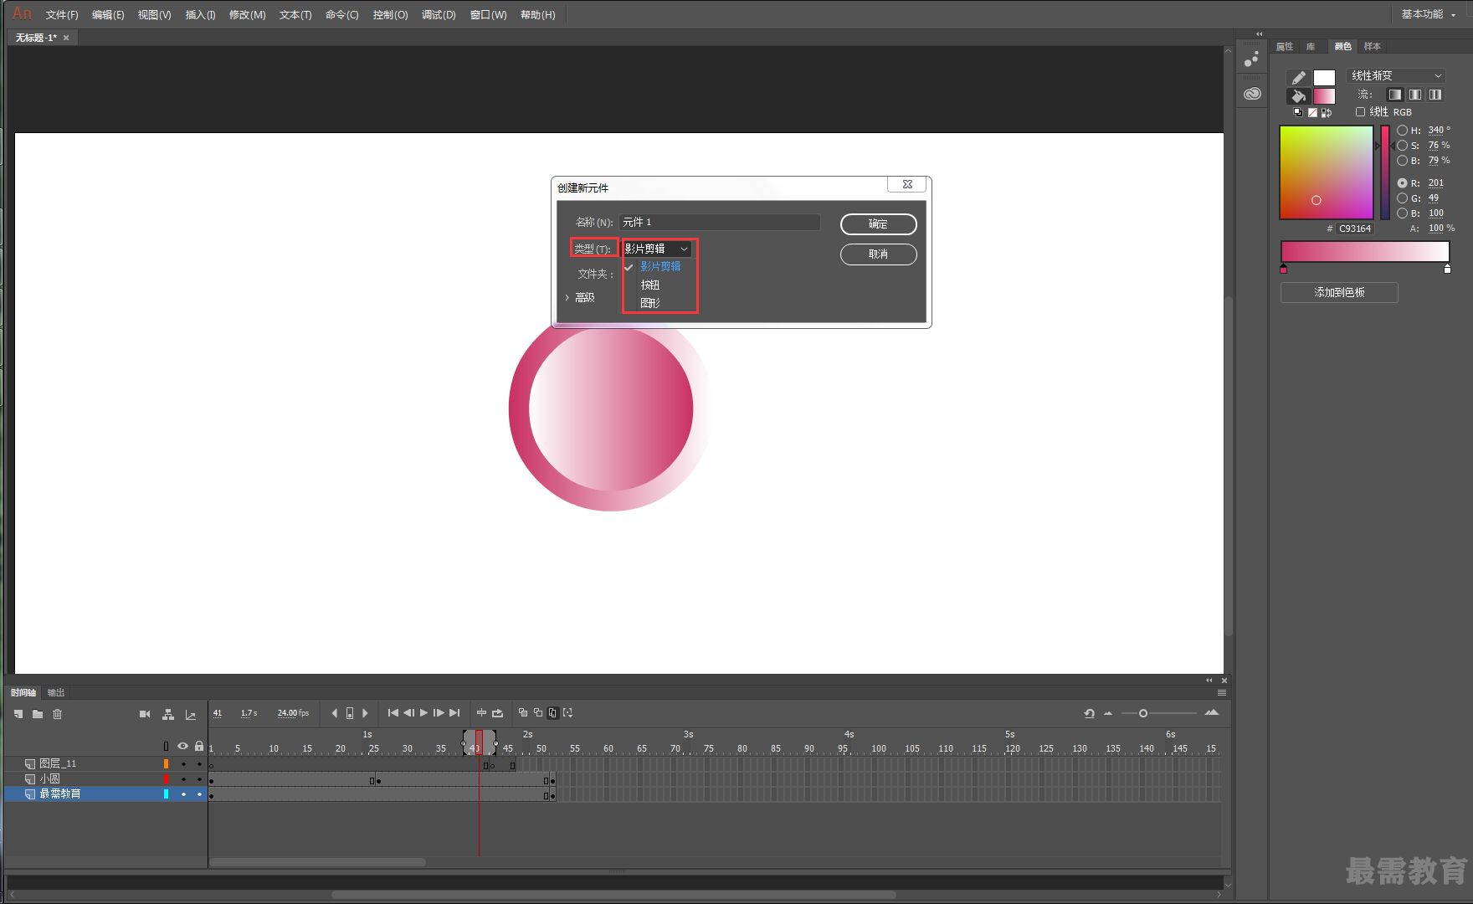Create a new layer in timeline
The height and width of the screenshot is (904, 1473).
(18, 714)
